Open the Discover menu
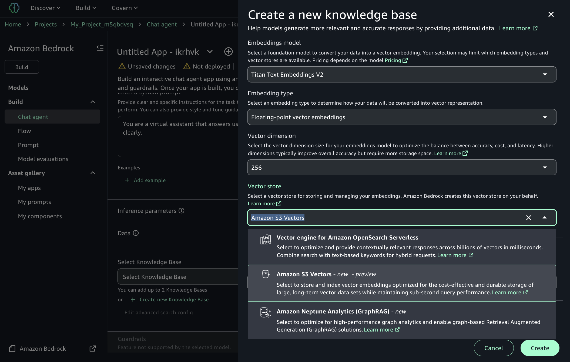Viewport: 570px width, 362px height. pyautogui.click(x=45, y=8)
